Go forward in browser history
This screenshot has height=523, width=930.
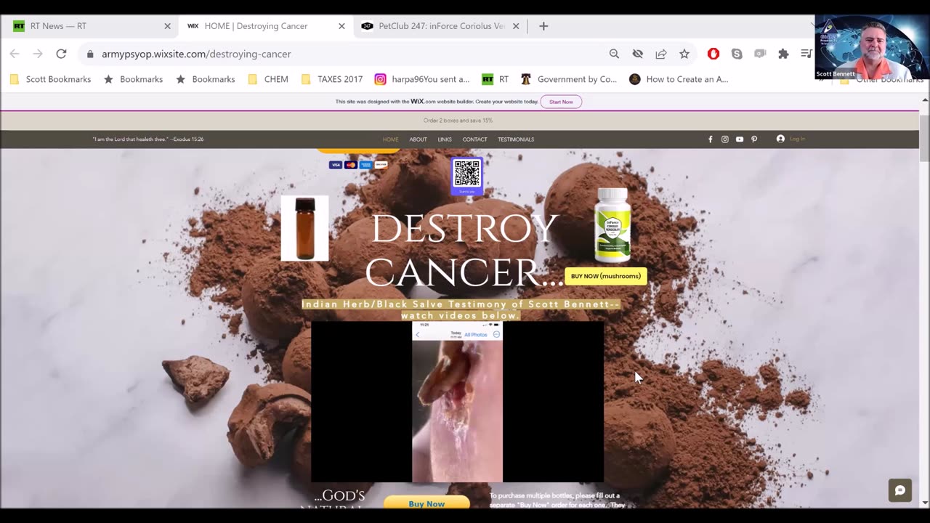tap(38, 54)
